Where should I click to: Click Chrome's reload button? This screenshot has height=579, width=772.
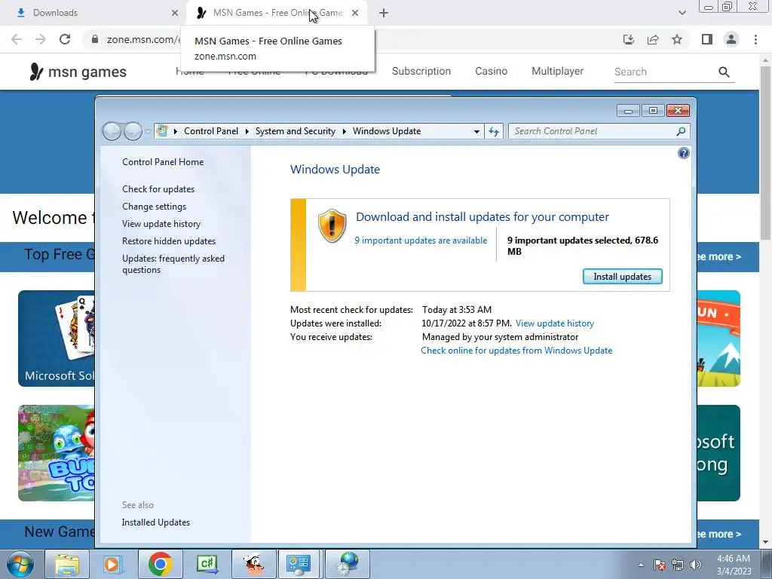click(x=65, y=39)
